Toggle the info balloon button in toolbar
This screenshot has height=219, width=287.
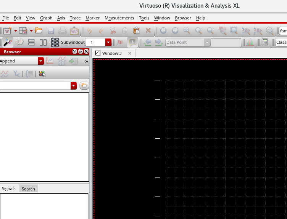[x=132, y=42]
